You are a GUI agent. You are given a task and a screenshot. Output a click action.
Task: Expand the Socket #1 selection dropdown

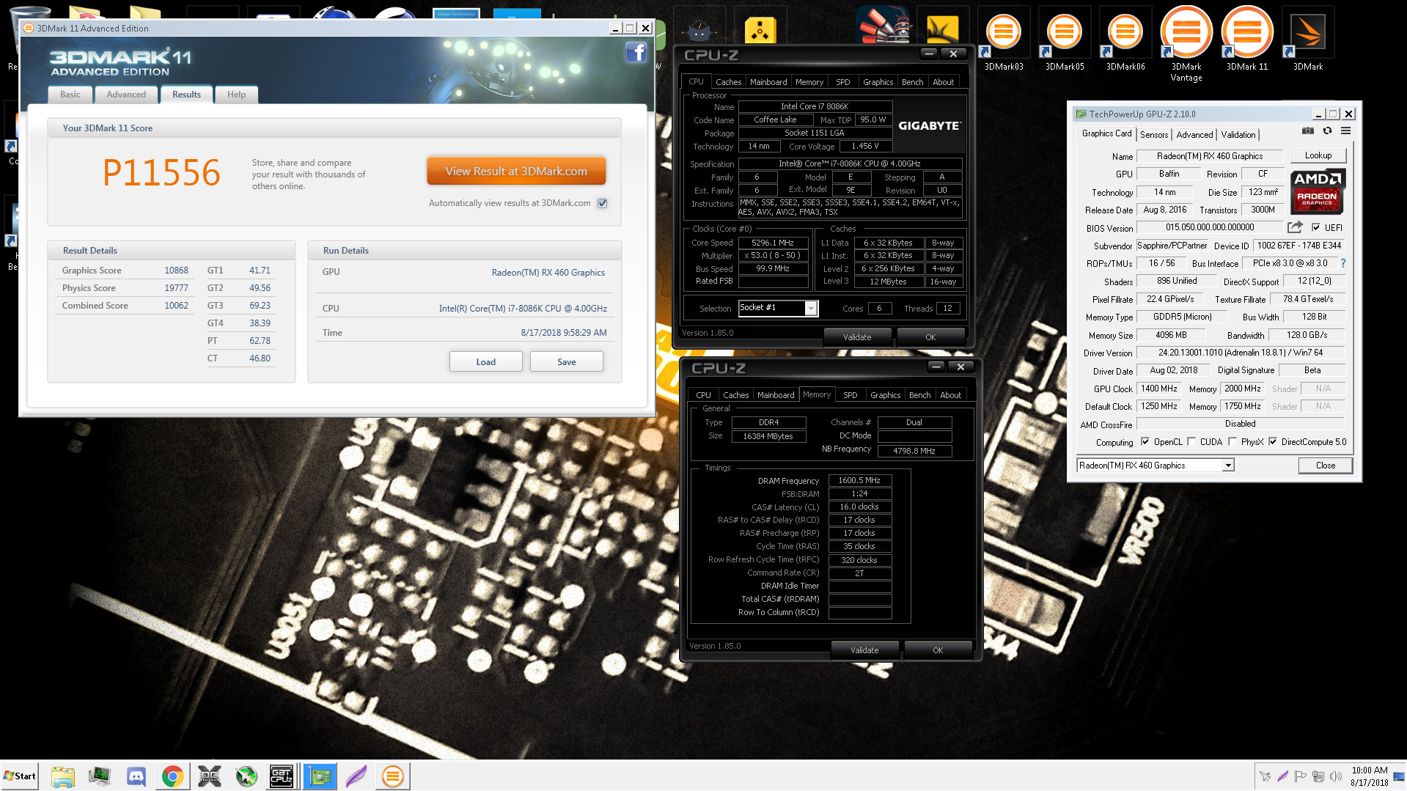click(811, 309)
